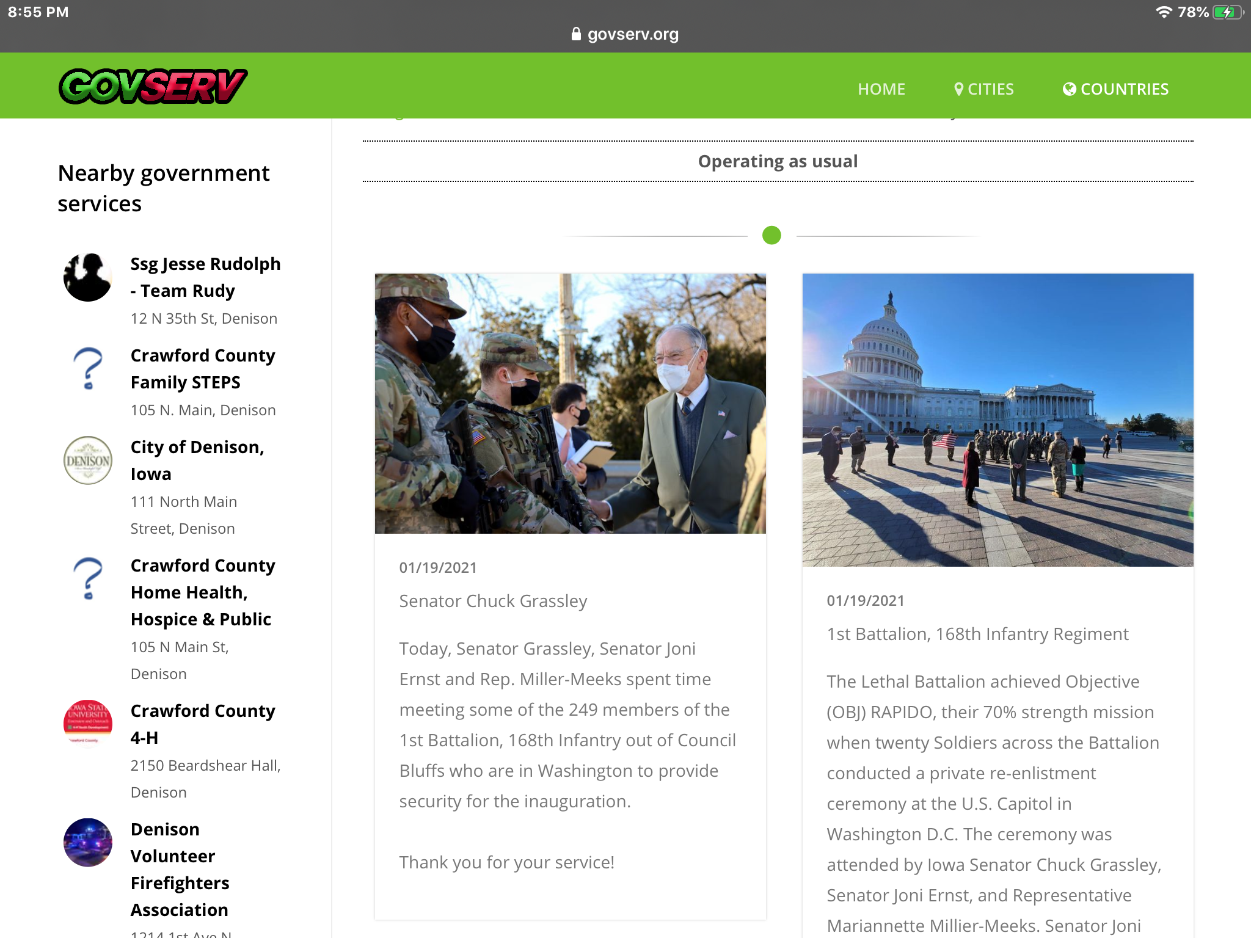Image resolution: width=1251 pixels, height=938 pixels.
Task: Click Crawford County Family STEPS question mark icon
Action: coord(88,369)
